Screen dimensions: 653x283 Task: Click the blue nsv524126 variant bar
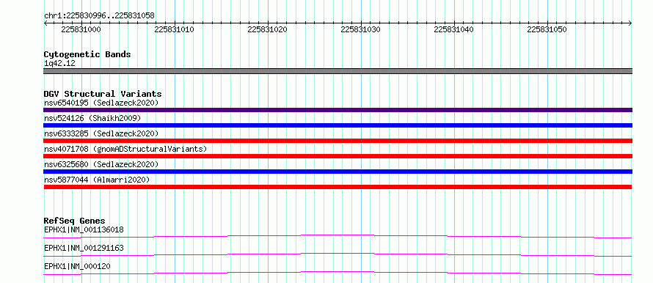(338, 125)
